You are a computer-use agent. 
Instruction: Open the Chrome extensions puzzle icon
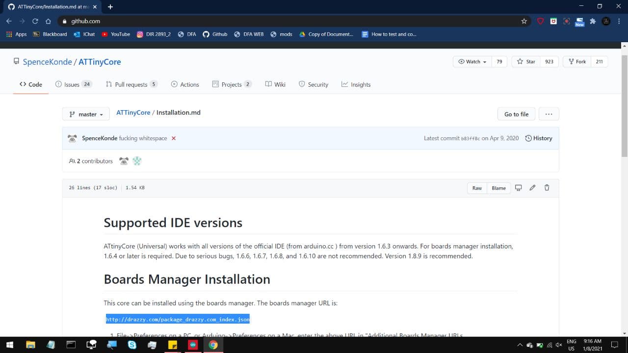(x=593, y=21)
